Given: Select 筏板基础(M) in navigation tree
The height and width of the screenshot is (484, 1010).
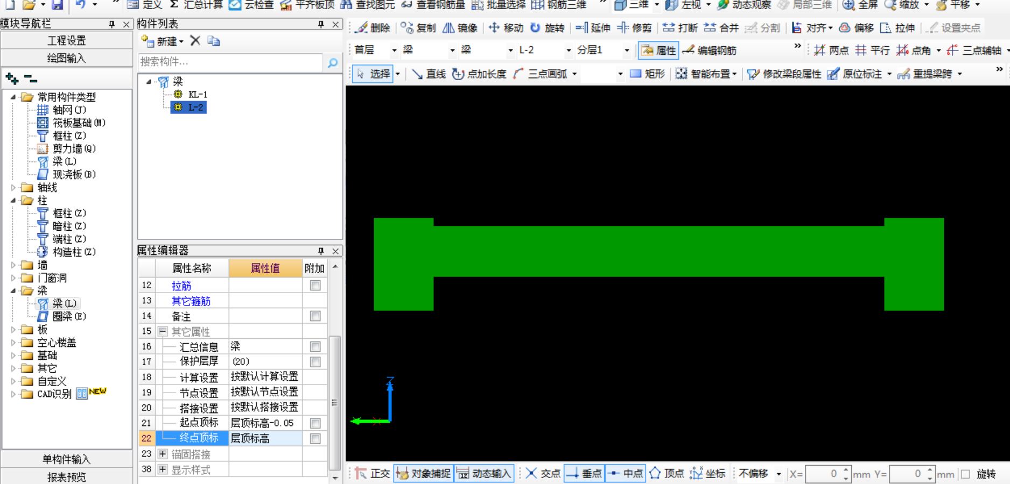Looking at the screenshot, I should coord(79,123).
